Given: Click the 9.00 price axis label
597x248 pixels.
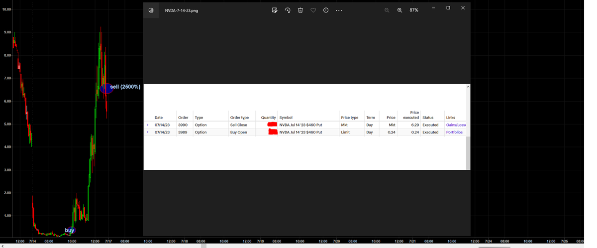Looking at the screenshot, I should coord(7,32).
